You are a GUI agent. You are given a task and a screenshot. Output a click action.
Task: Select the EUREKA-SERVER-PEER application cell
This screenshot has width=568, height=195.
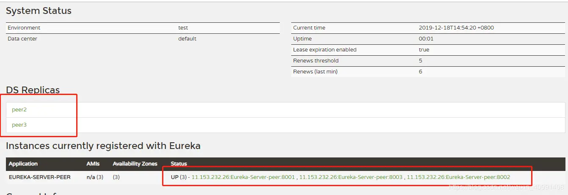click(x=40, y=177)
